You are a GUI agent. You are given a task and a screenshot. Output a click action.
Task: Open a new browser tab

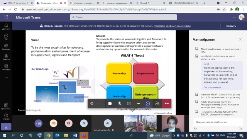[204, 3]
